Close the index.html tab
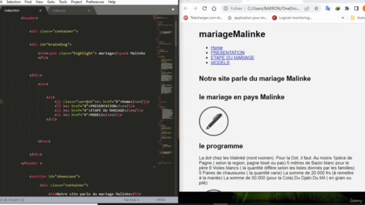 tap(40, 10)
